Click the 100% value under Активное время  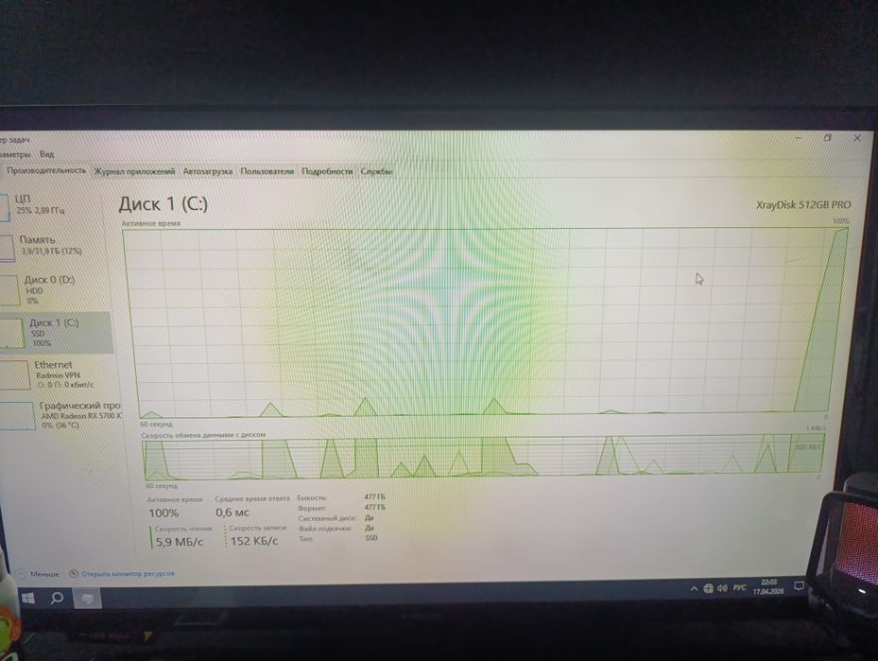(164, 513)
